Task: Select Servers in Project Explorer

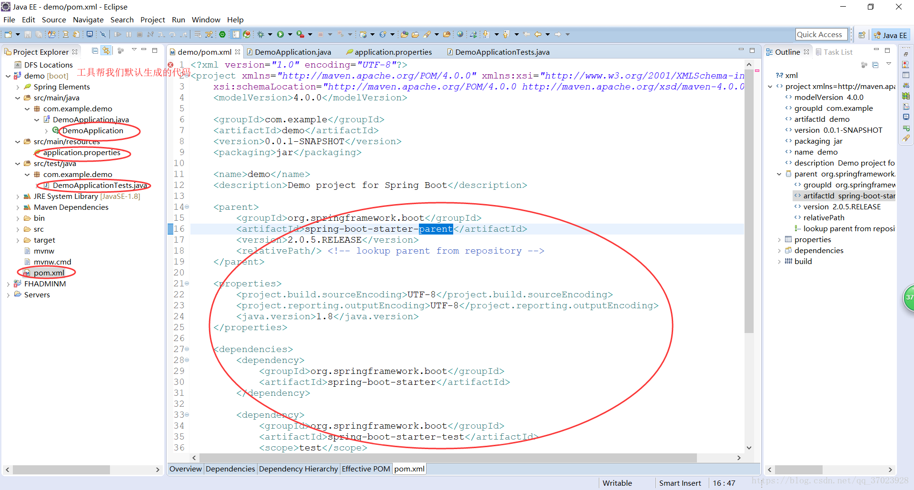Action: click(x=37, y=295)
